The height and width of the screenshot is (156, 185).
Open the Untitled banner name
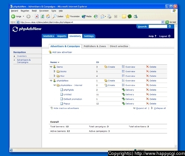67,95
